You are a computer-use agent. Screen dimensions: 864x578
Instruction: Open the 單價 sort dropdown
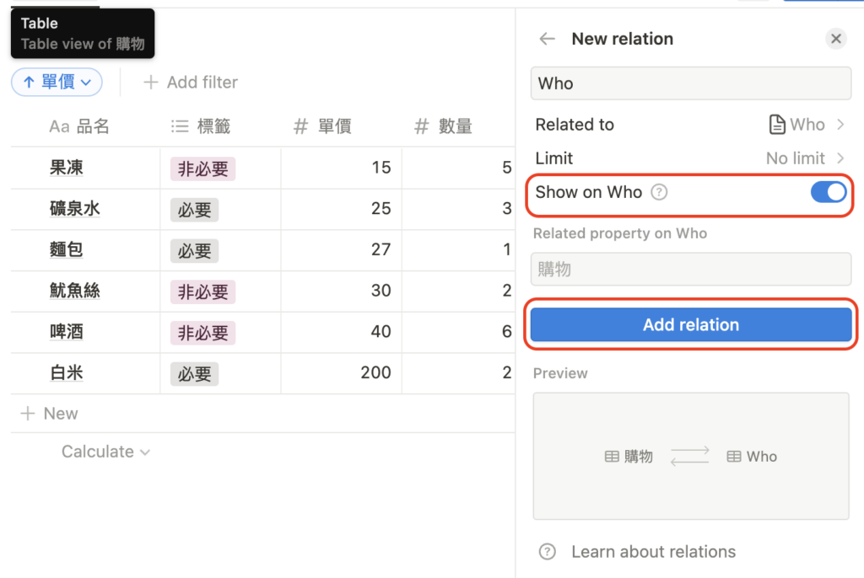click(56, 82)
